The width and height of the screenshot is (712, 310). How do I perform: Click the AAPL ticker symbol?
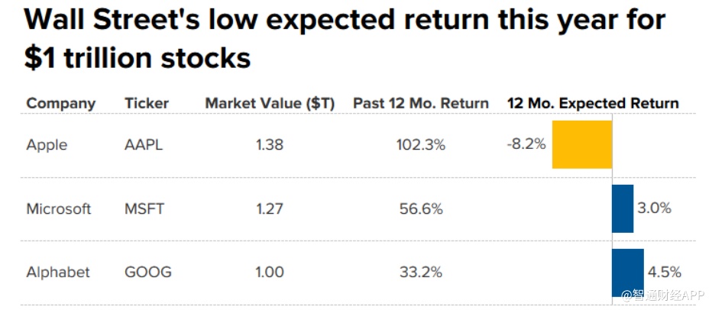point(144,144)
